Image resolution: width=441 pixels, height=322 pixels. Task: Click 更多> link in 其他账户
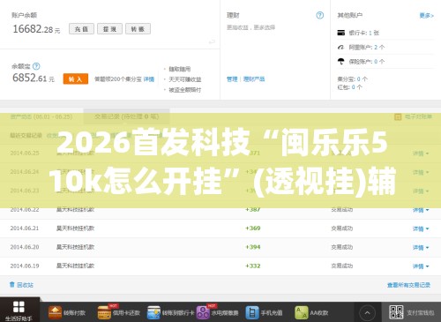[x=426, y=16]
